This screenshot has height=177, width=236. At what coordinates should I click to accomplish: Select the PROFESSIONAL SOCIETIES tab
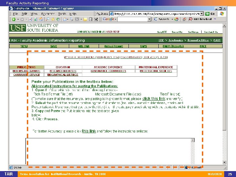156,71
